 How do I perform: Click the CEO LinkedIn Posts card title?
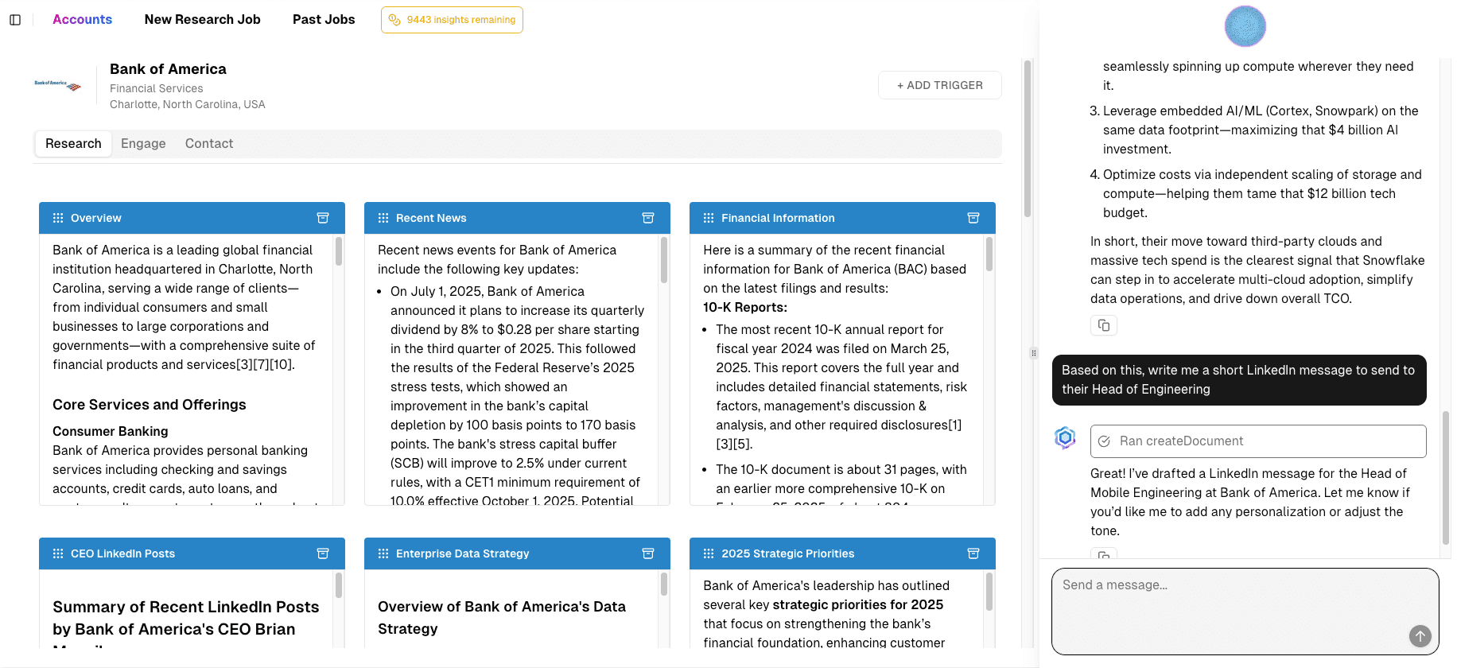pos(122,553)
